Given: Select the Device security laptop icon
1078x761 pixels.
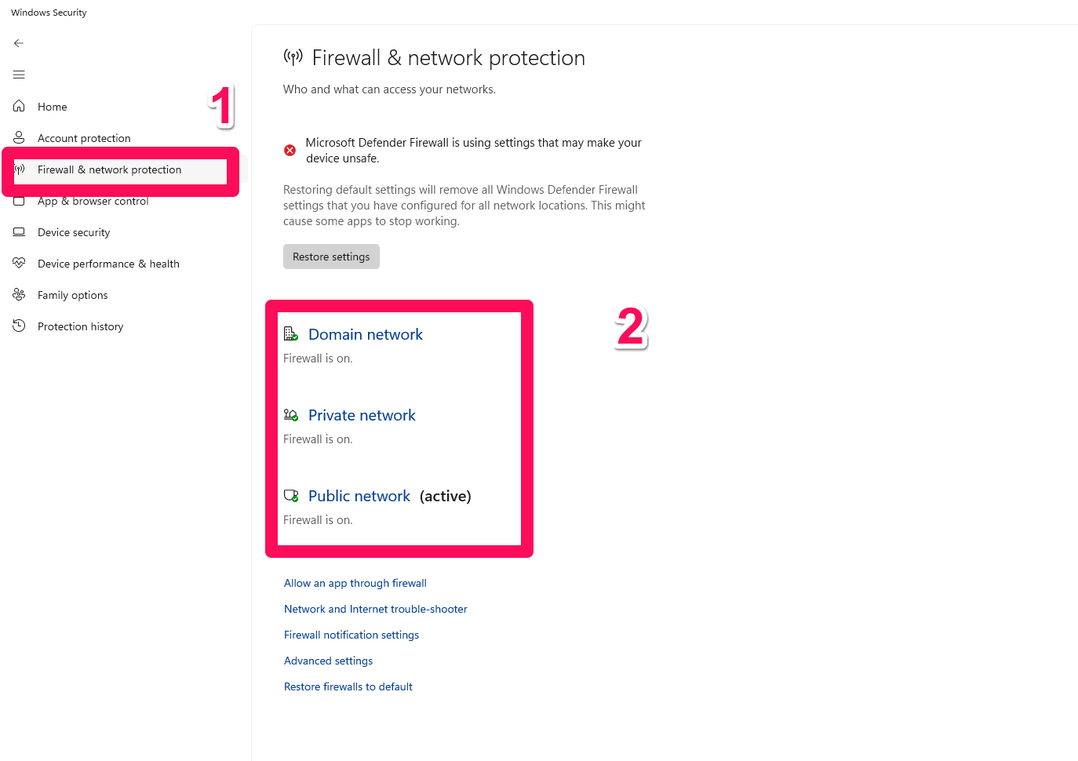Looking at the screenshot, I should click(19, 232).
